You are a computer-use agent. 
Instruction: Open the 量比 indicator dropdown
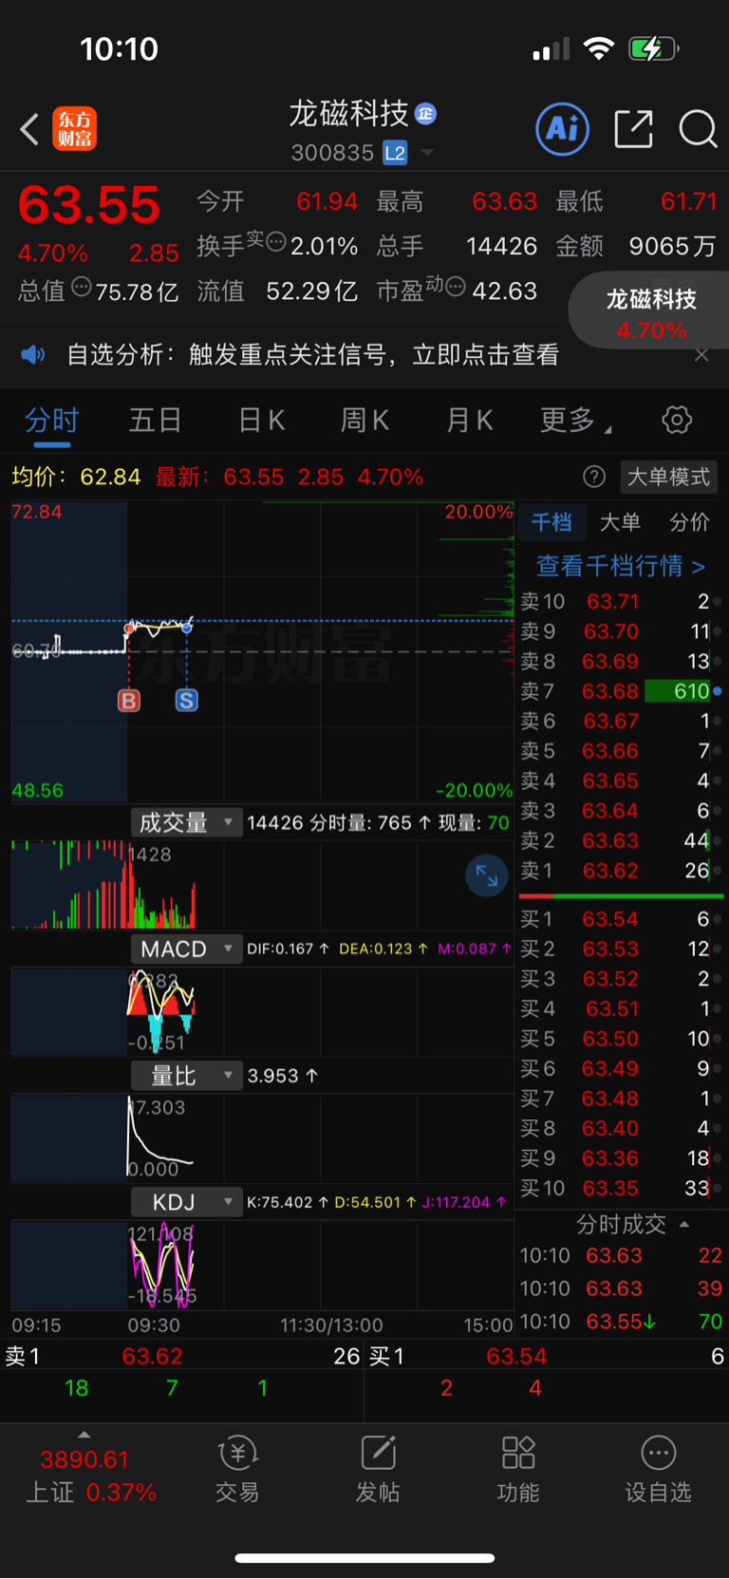[x=186, y=1076]
